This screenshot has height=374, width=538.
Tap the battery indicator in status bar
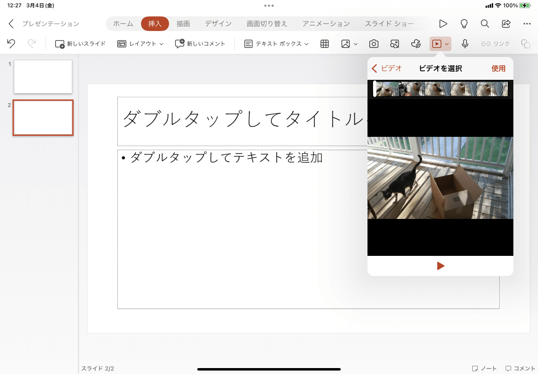(x=525, y=5)
